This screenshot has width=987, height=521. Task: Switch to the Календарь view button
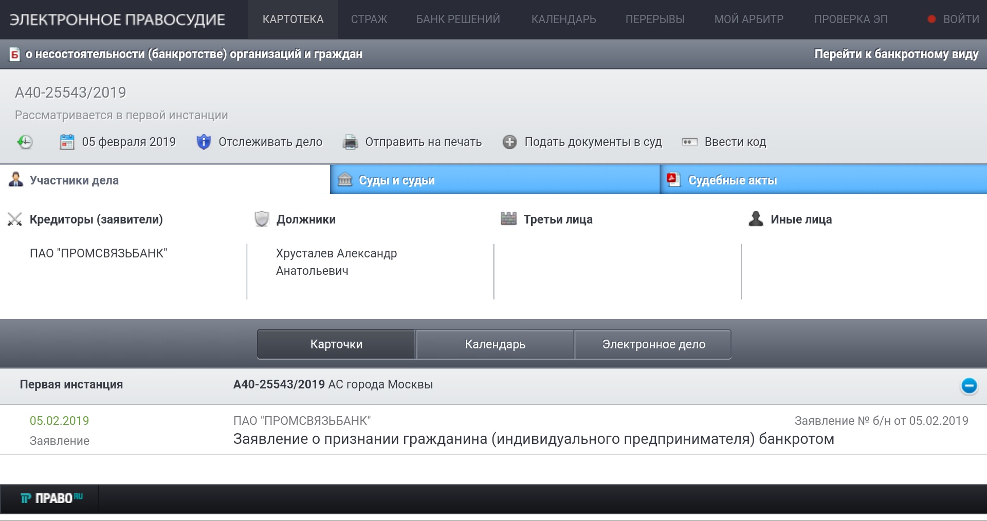pyautogui.click(x=495, y=344)
